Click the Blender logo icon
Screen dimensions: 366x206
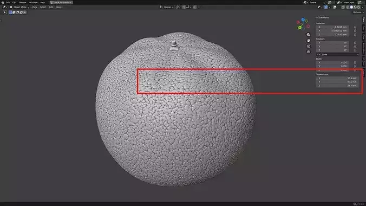coord(3,2)
